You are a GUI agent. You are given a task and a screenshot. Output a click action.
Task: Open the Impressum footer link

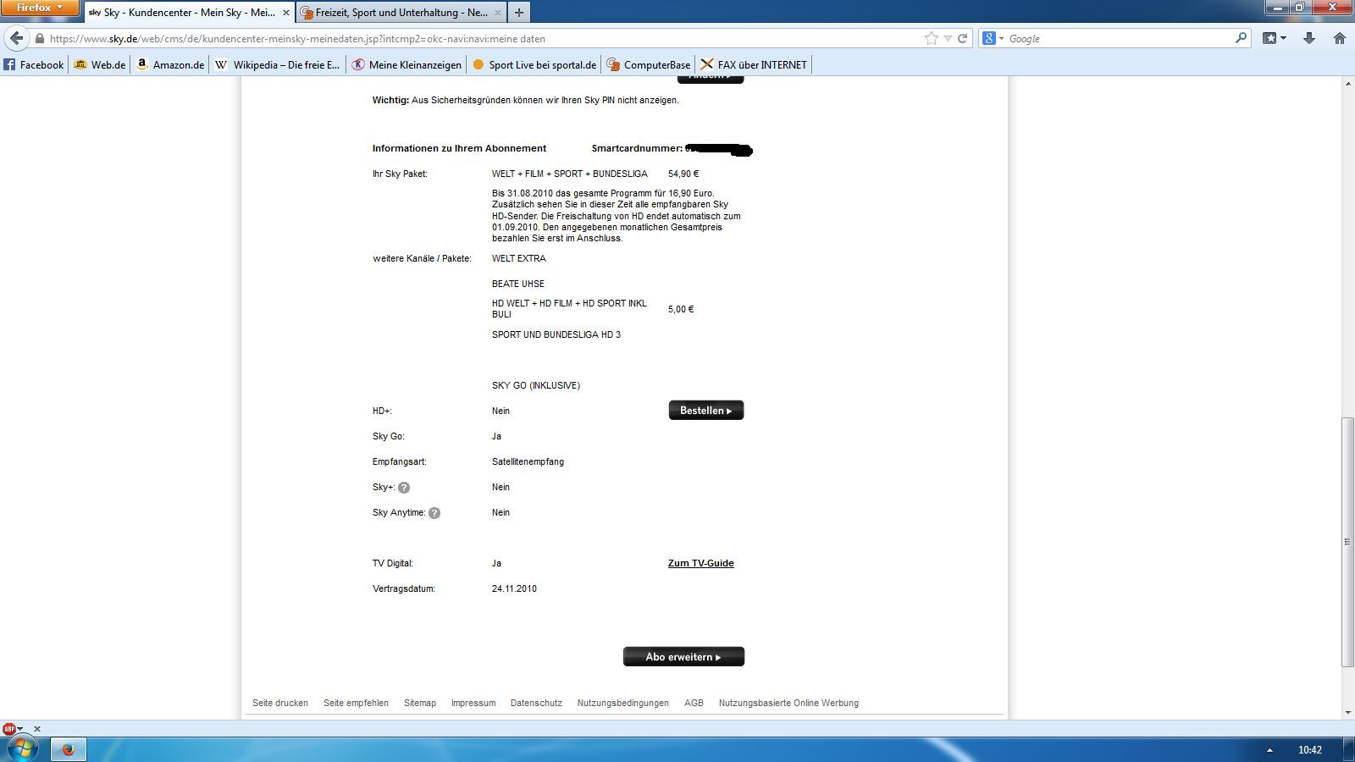coord(473,703)
